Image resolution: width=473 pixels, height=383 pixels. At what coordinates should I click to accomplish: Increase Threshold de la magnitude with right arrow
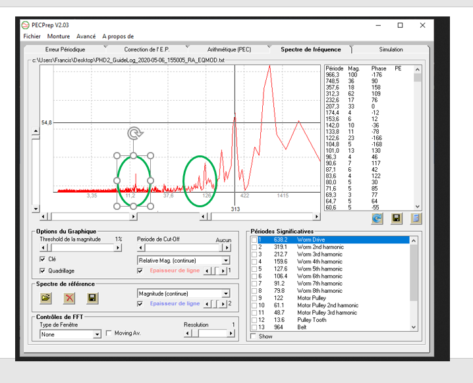pos(118,247)
